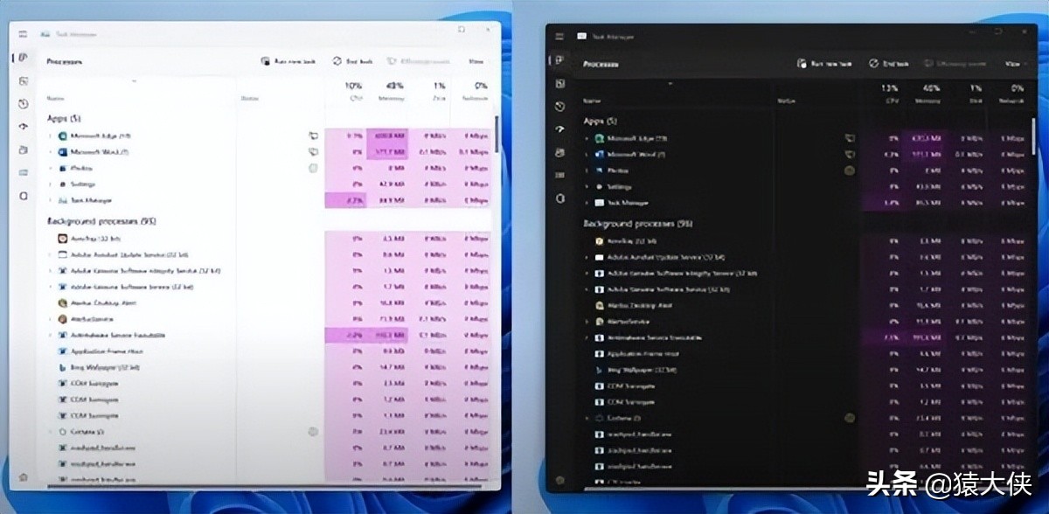
Task: Open the hamburger menu in the light Task Manager
Action: [23, 32]
